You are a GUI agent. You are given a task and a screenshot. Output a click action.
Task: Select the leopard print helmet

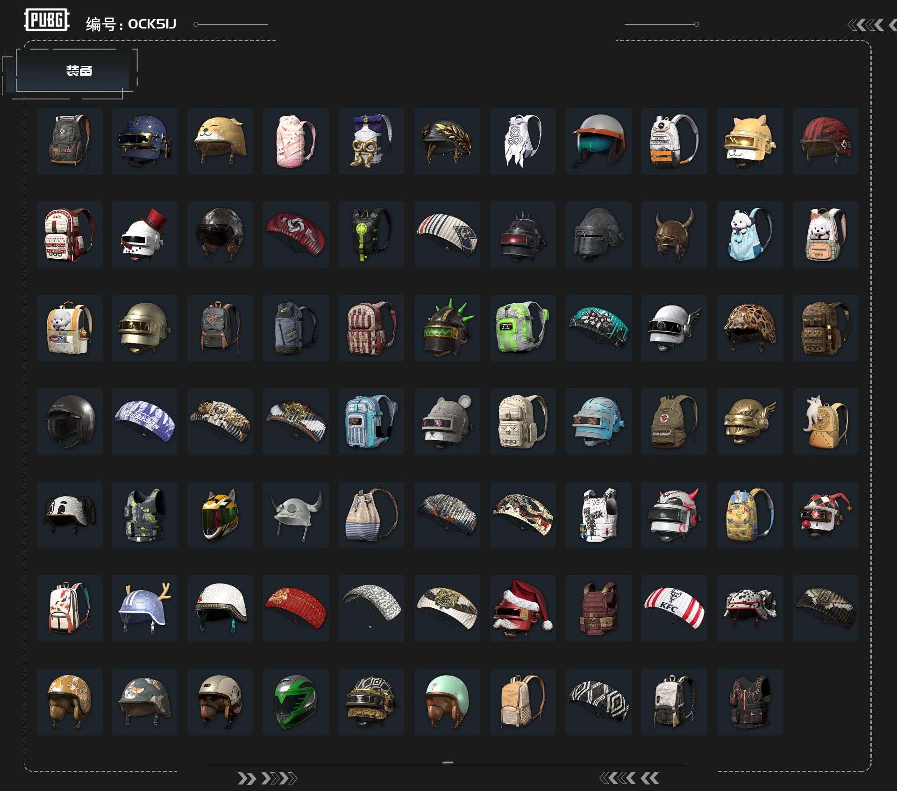[750, 328]
